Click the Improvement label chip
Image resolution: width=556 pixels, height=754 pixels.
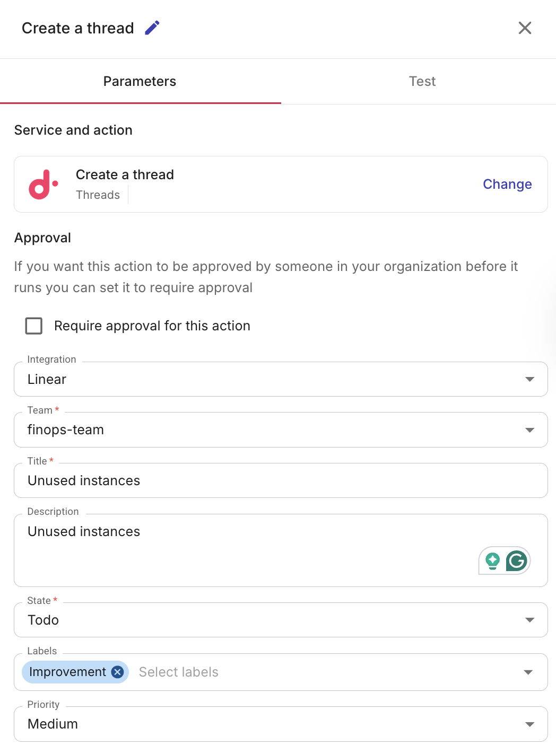67,672
